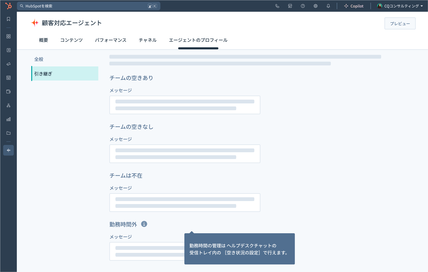Open the marketing megaphone icon in sidebar
The height and width of the screenshot is (272, 428).
[x=9, y=64]
